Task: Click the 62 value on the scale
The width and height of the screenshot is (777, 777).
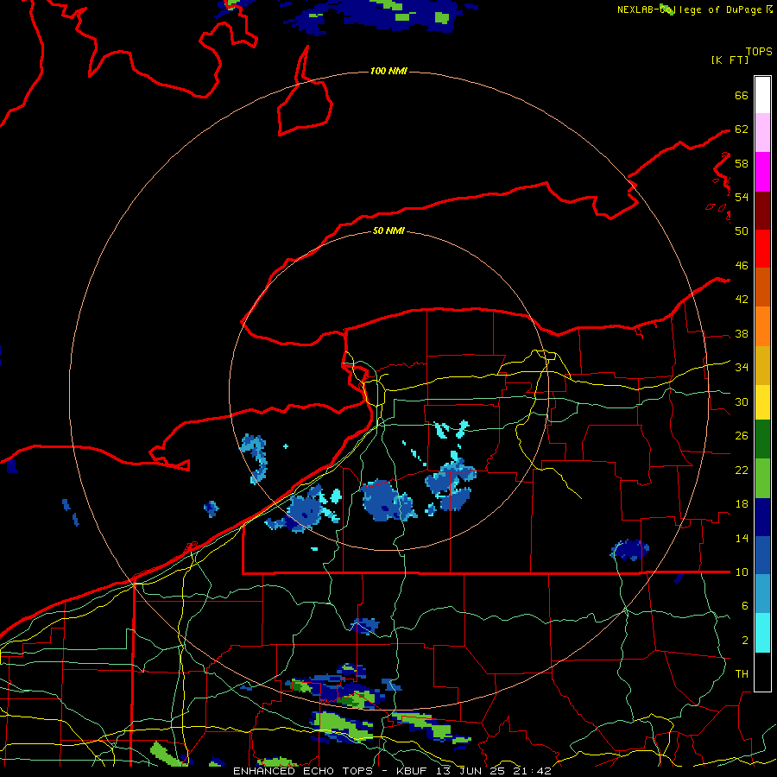Action: pos(742,129)
